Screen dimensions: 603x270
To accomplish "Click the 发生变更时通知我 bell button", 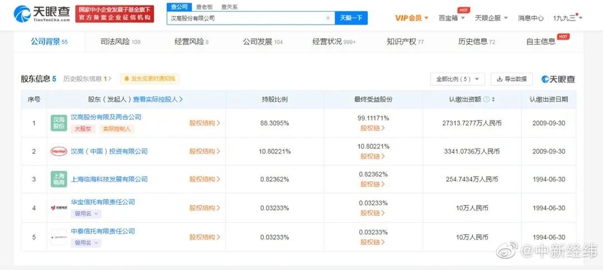I will tap(150, 79).
